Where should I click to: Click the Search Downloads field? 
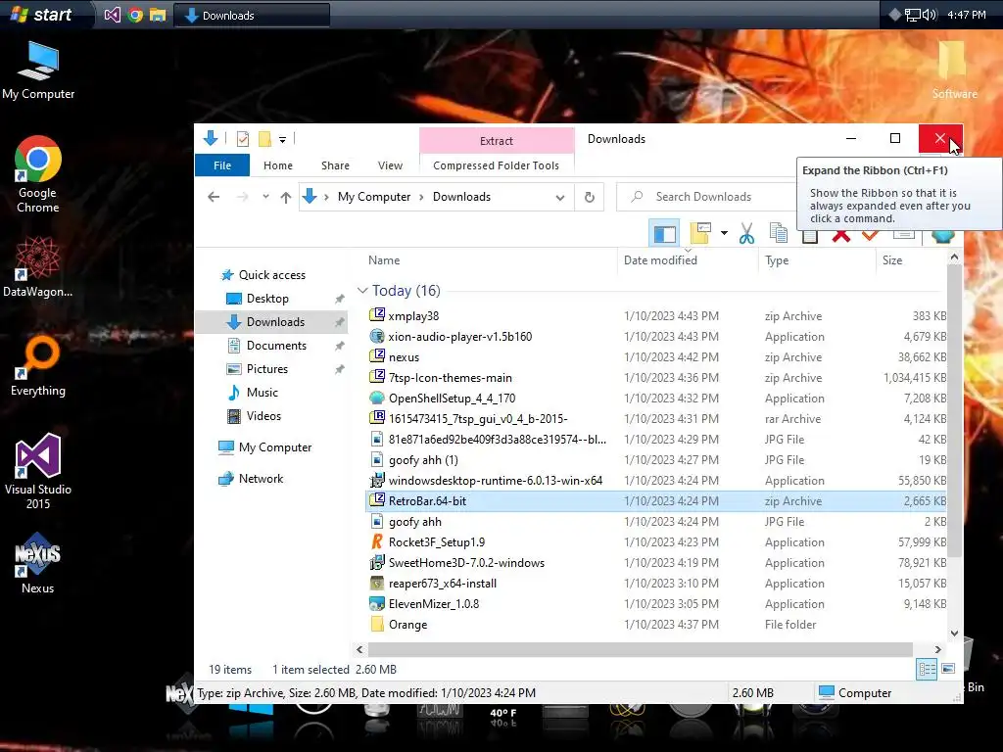[x=705, y=197]
